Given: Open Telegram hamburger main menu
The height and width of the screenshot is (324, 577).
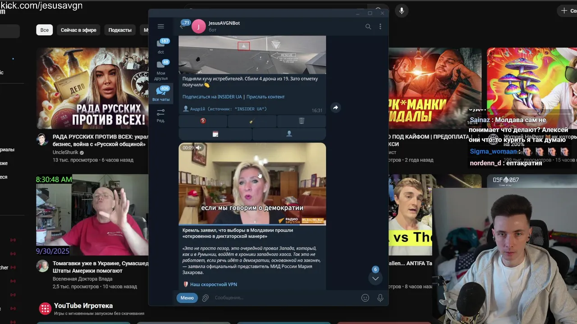Looking at the screenshot, I should tap(160, 27).
